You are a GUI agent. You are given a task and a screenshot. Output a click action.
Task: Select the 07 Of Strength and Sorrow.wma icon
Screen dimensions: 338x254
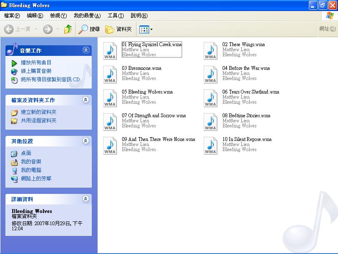[110, 122]
